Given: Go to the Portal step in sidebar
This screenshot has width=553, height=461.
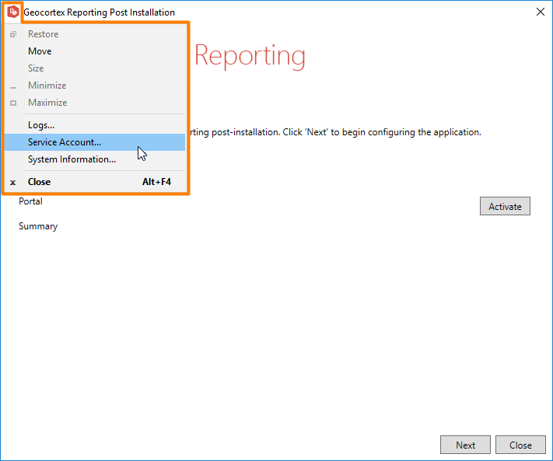Looking at the screenshot, I should point(31,201).
